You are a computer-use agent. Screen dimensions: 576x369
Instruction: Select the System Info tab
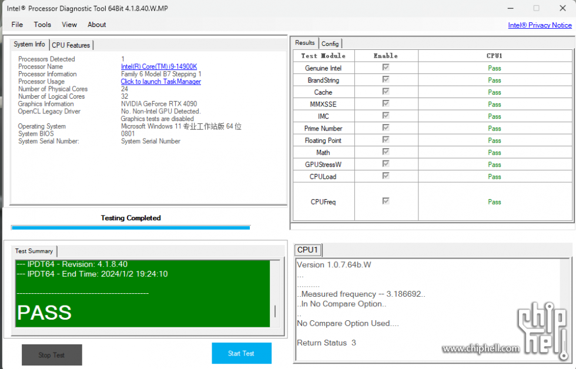(29, 44)
